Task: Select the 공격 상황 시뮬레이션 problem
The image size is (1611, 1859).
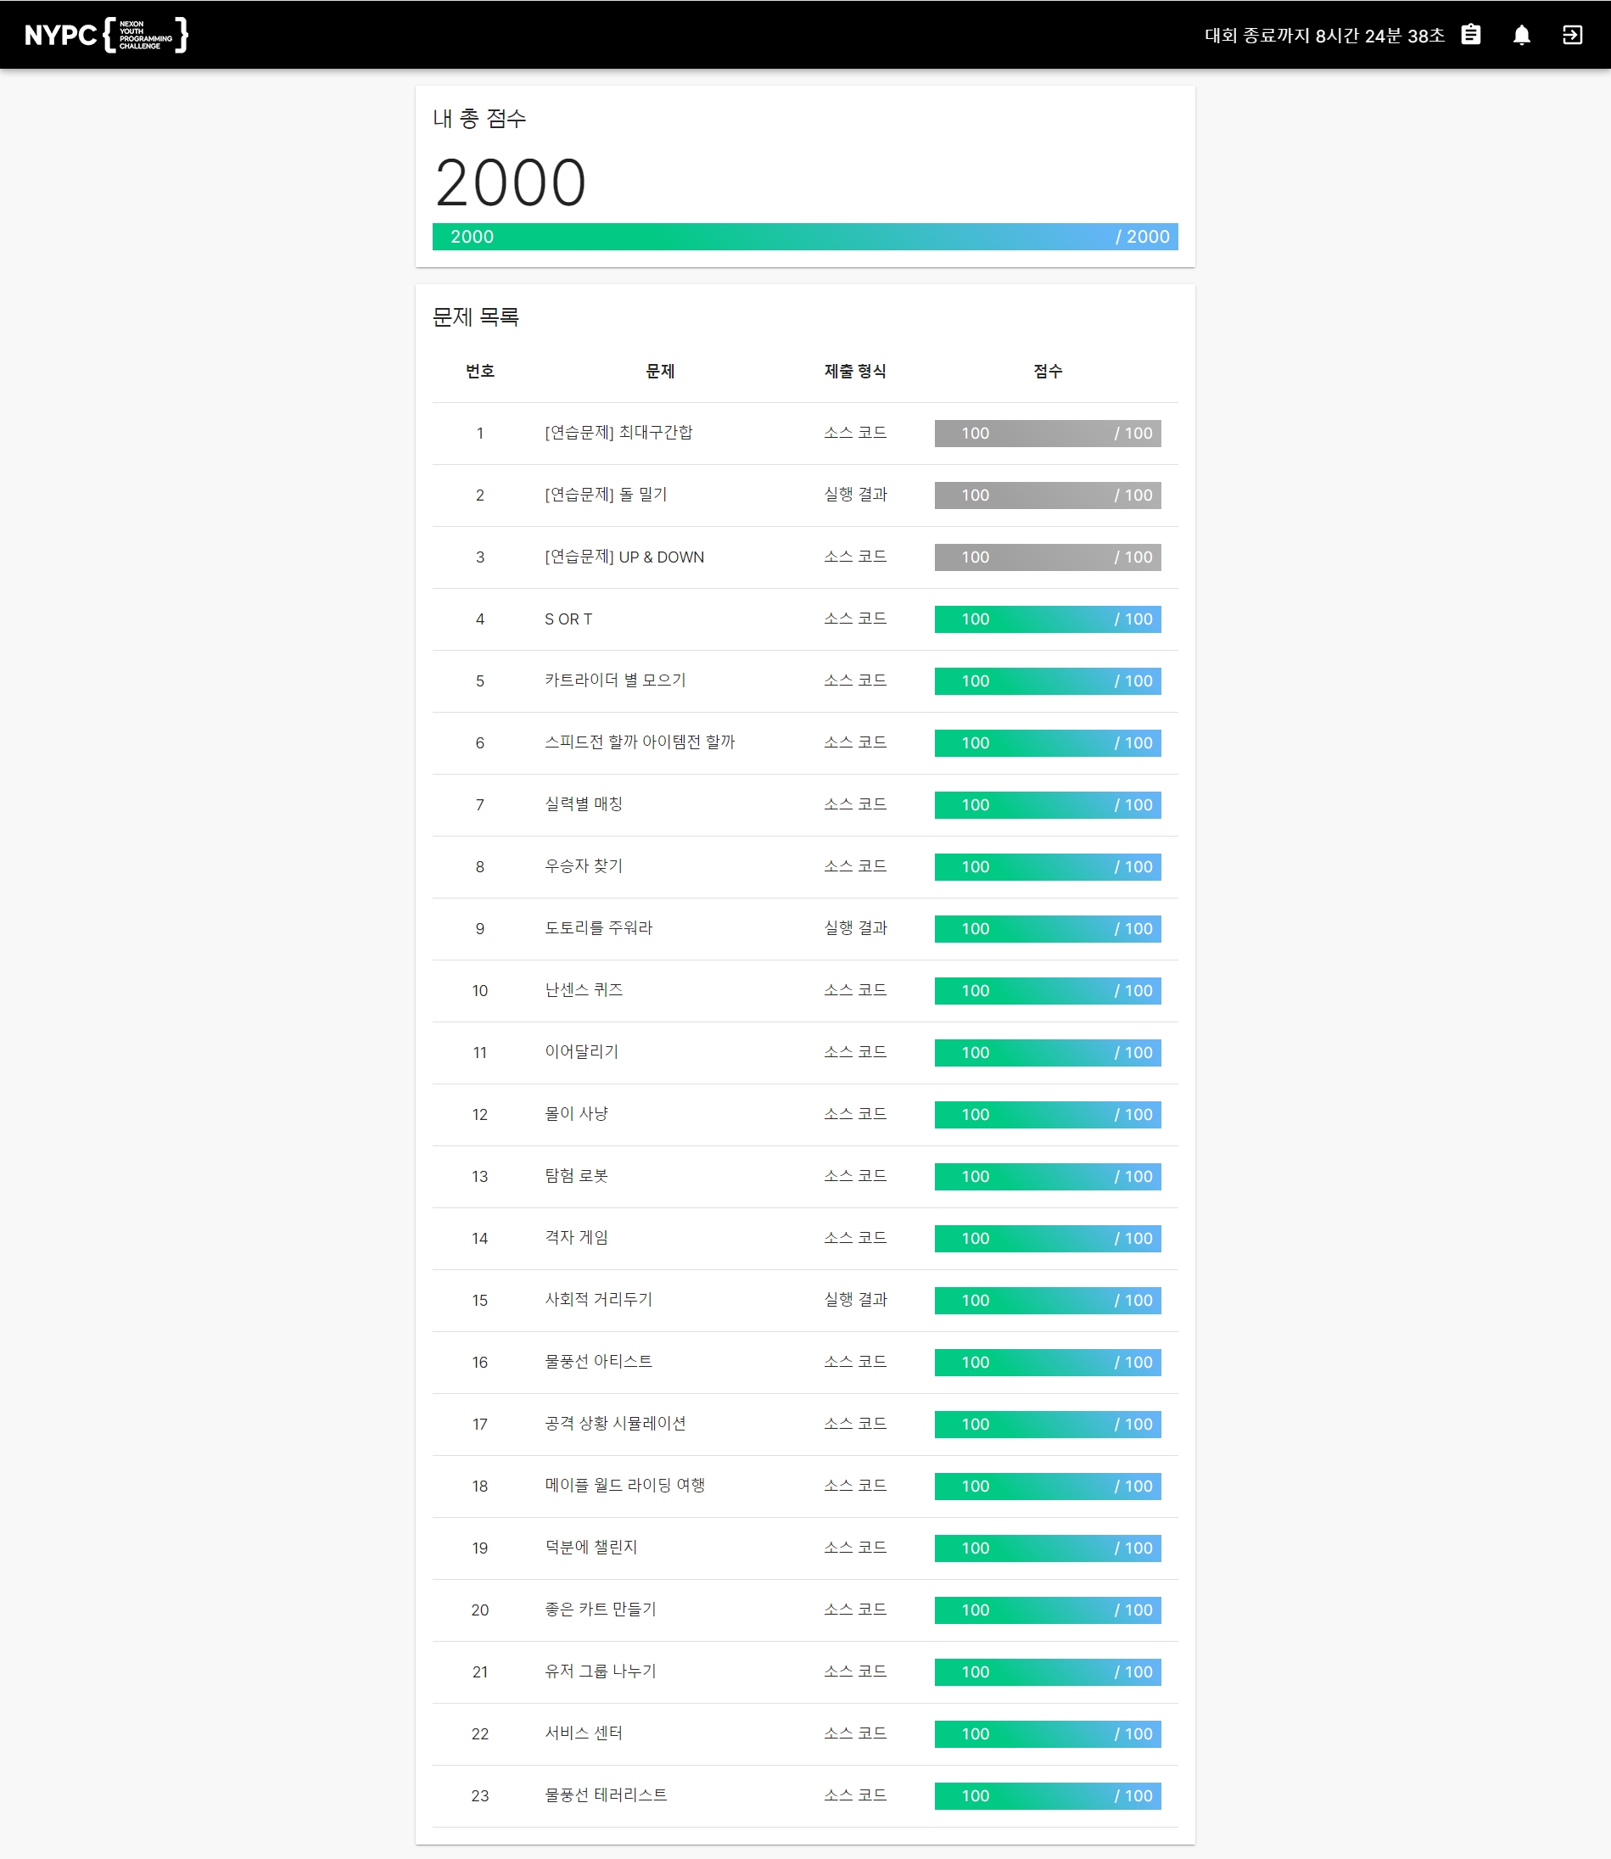Action: point(615,1424)
